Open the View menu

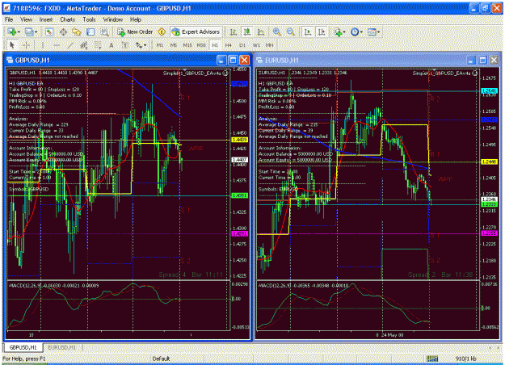pyautogui.click(x=26, y=19)
